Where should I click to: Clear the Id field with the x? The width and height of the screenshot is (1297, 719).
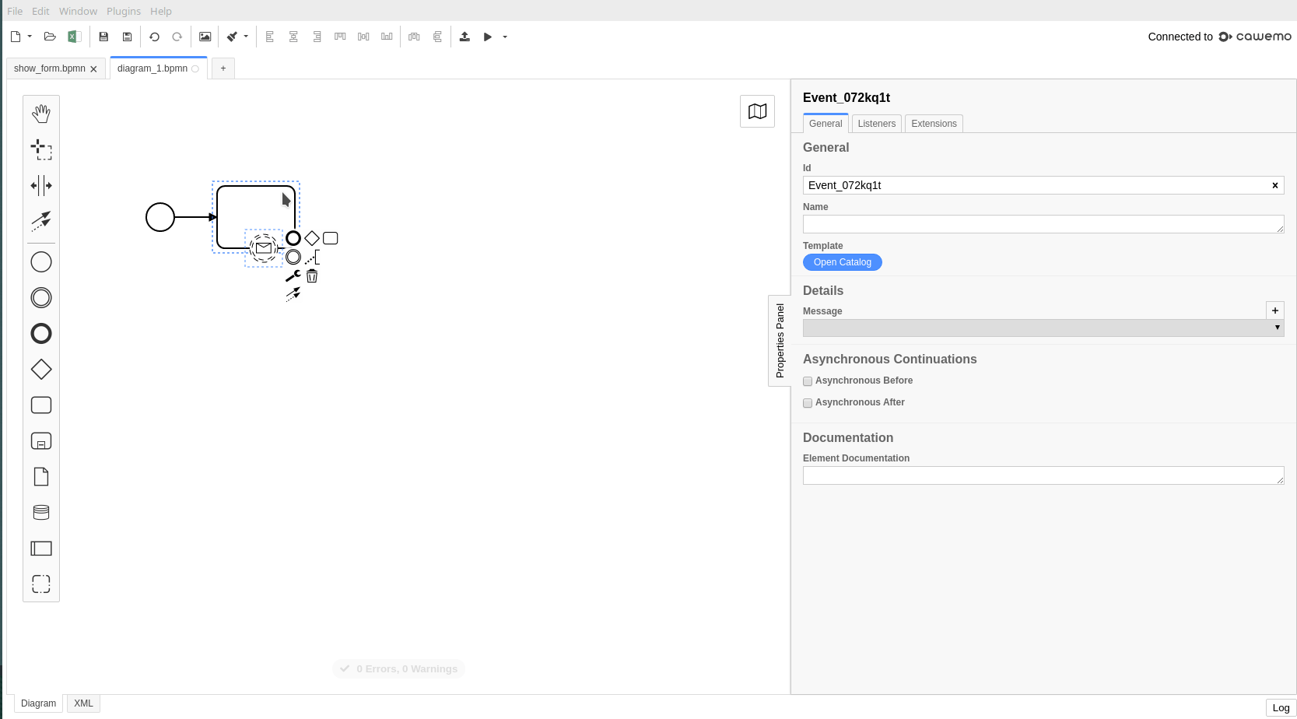click(x=1275, y=185)
